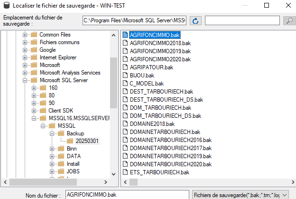Click the BIJOU.bak file icon
296x199 pixels.
click(x=125, y=75)
